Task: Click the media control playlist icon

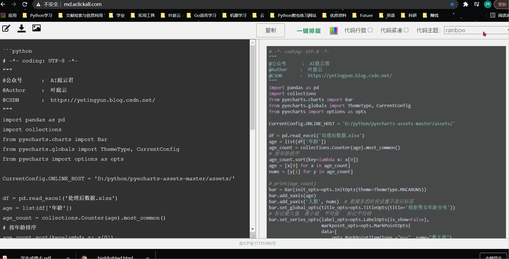Action: [477, 4]
